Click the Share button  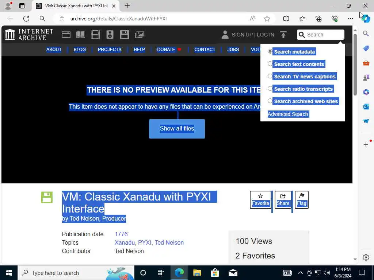click(x=283, y=200)
